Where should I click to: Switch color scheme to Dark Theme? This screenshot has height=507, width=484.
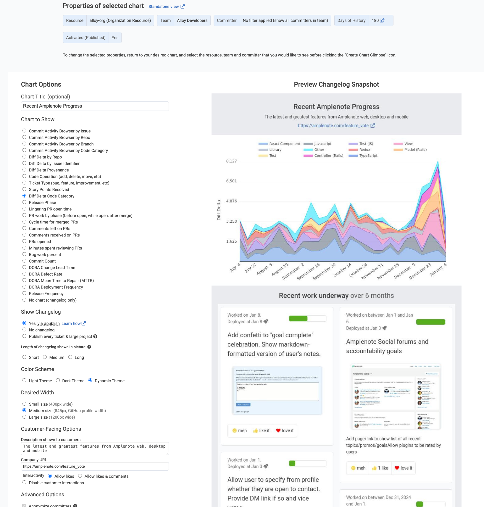(58, 380)
